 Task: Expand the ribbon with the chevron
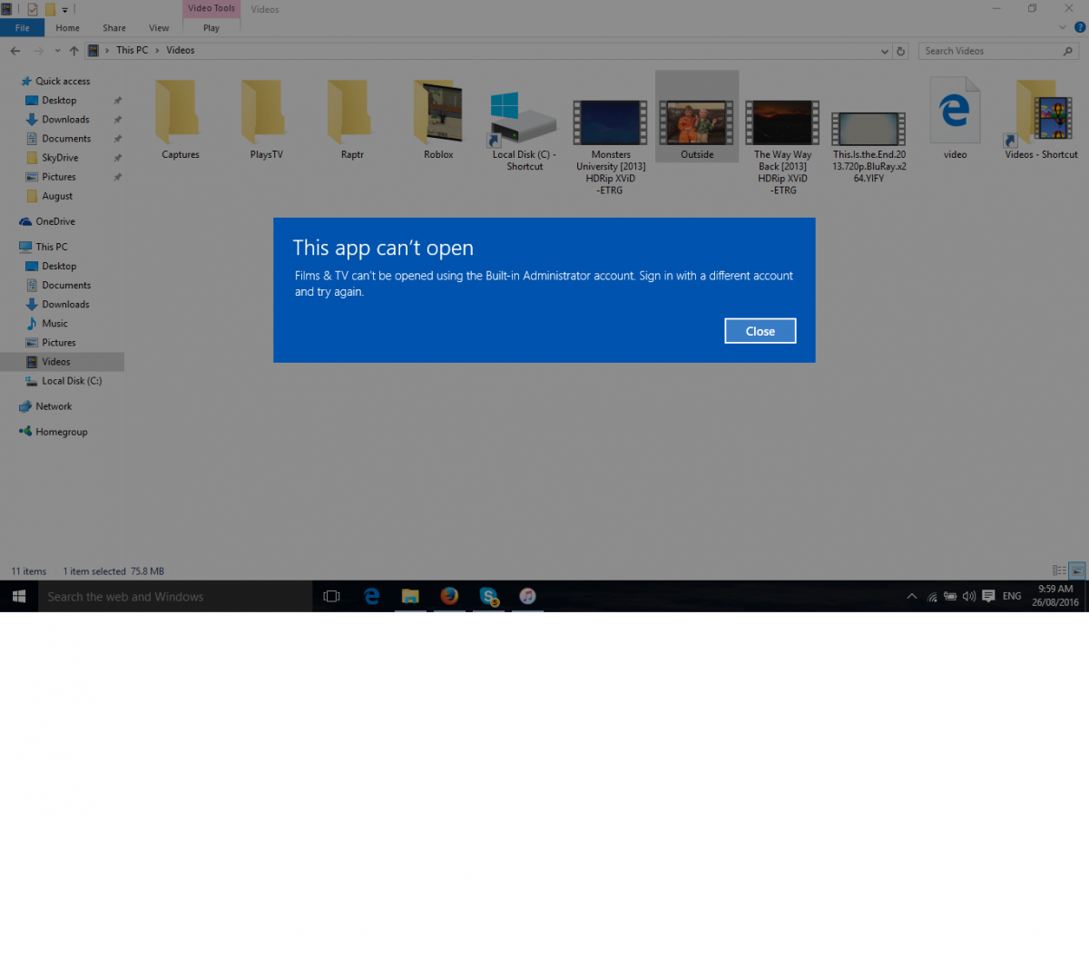(x=1063, y=28)
